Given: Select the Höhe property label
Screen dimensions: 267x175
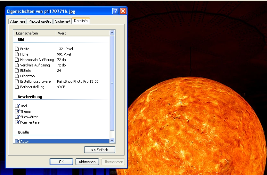Looking at the screenshot, I should [x=24, y=54].
